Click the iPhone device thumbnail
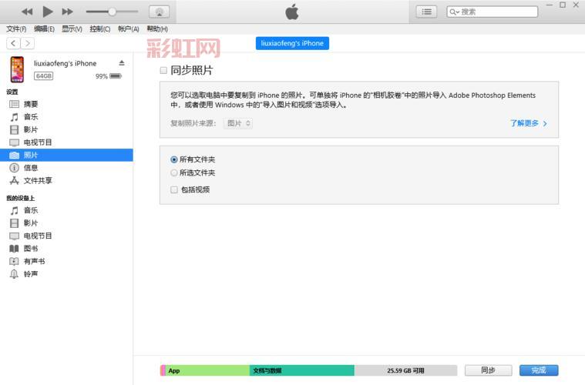The width and height of the screenshot is (585, 385). click(x=17, y=69)
